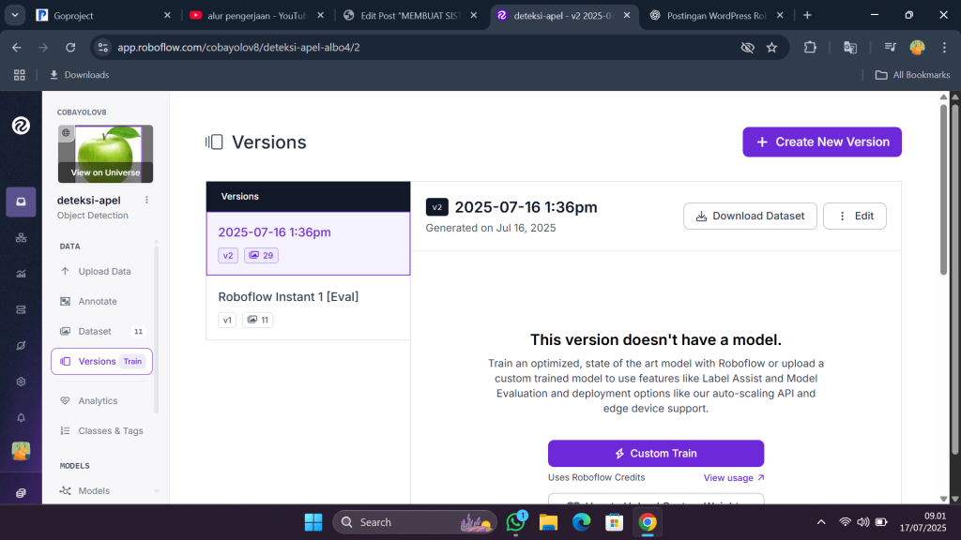Screen dimensions: 961x540
Task: Open the settings gear icon in left rail
Action: click(21, 382)
